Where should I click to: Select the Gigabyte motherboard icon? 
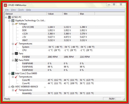click(x=13, y=20)
